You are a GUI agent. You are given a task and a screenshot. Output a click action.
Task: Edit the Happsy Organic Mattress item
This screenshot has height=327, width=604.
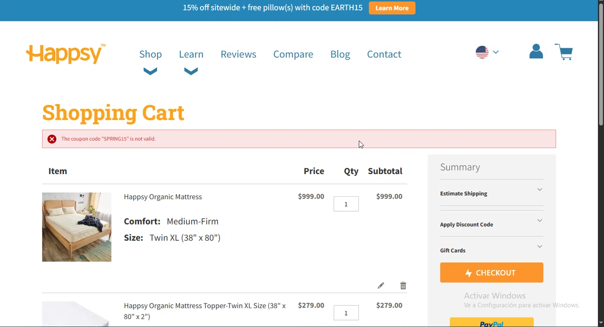click(381, 286)
